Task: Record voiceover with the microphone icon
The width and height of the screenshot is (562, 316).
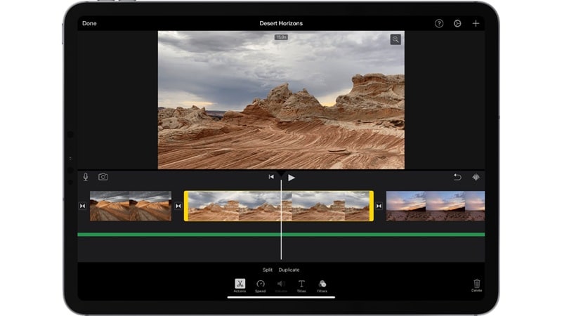Action: point(85,177)
